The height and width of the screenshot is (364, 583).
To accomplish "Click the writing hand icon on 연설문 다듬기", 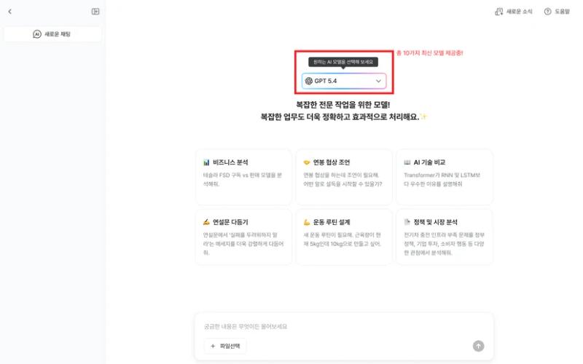I will [x=206, y=222].
